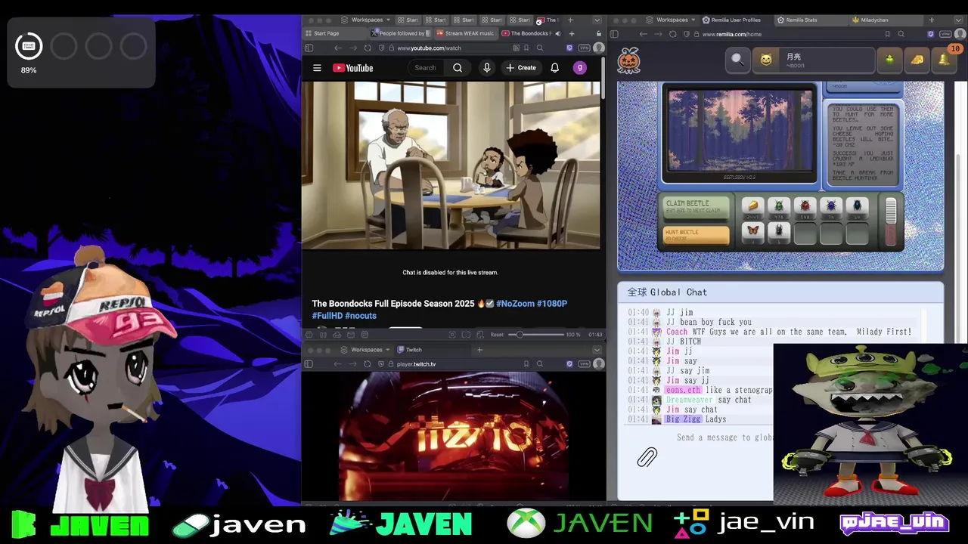Click the #NoZoom hashtag link
Image resolution: width=968 pixels, height=544 pixels.
click(x=515, y=304)
